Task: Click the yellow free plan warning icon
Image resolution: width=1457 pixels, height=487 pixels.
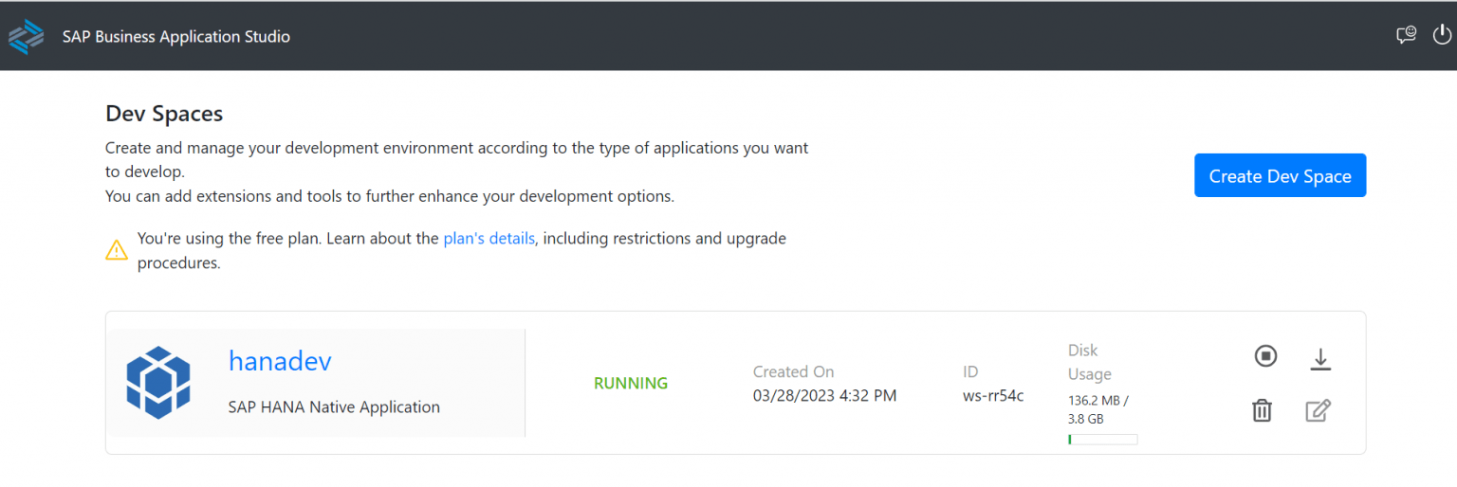Action: pos(116,250)
